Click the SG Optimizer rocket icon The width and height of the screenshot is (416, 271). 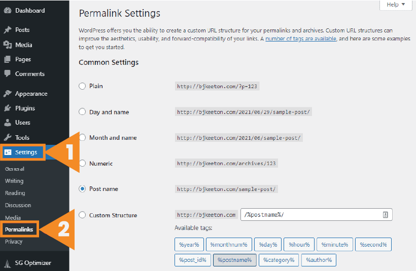[x=8, y=263]
